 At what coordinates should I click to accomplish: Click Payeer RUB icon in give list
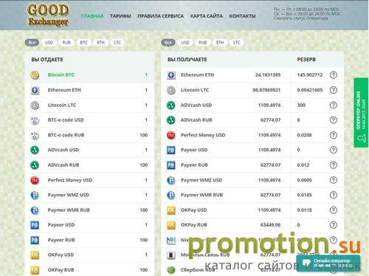pos(35,240)
